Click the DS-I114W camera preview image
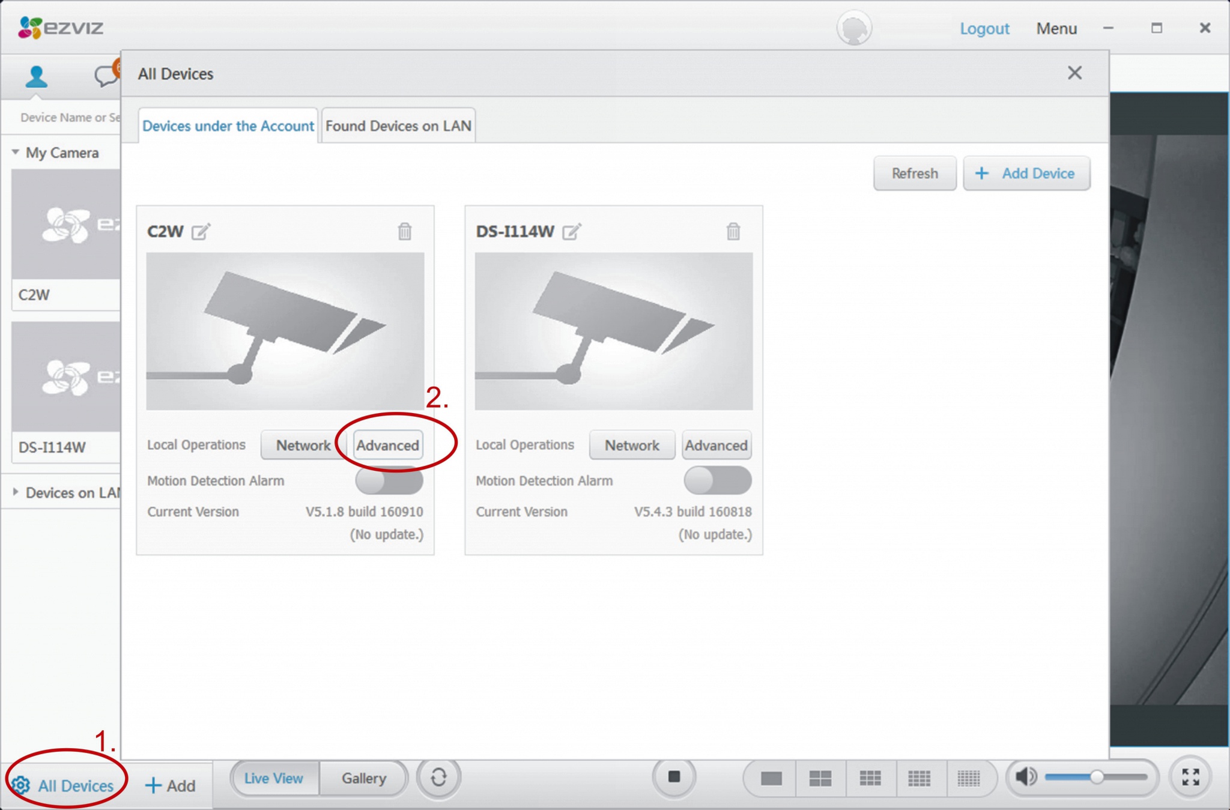Screen dimensions: 1230x810 [x=614, y=331]
